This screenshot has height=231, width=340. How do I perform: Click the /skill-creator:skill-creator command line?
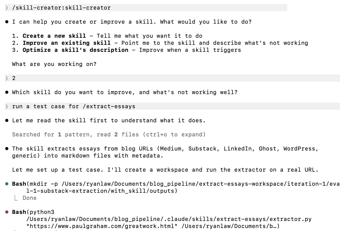click(61, 8)
